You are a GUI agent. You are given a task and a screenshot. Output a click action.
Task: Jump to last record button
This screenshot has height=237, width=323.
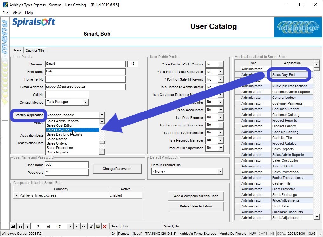(x=77, y=227)
